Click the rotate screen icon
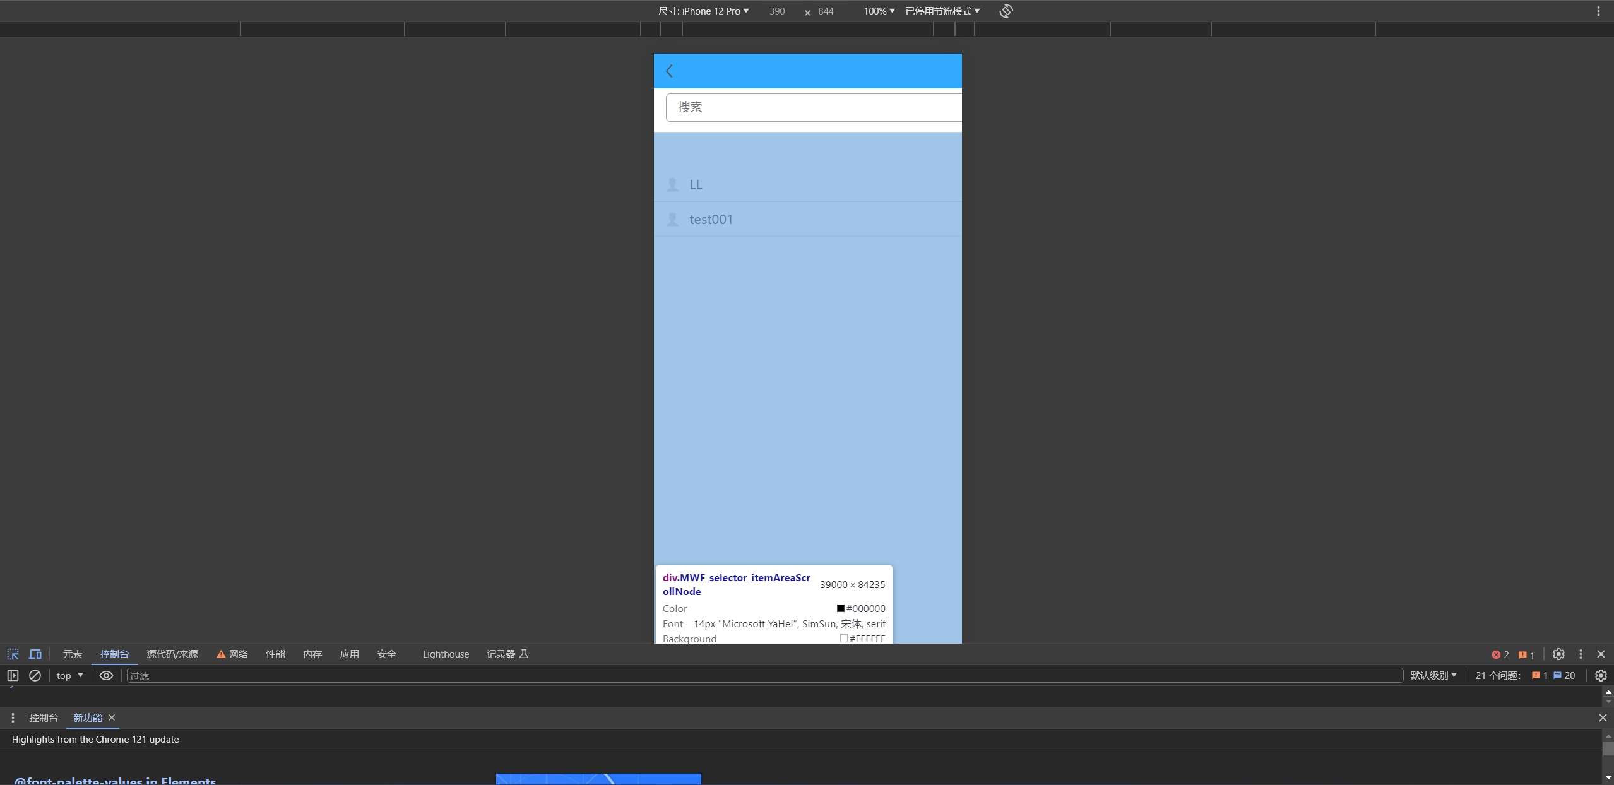The image size is (1614, 785). tap(1006, 11)
